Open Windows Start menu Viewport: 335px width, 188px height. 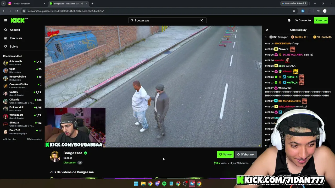pyautogui.click(x=136, y=184)
